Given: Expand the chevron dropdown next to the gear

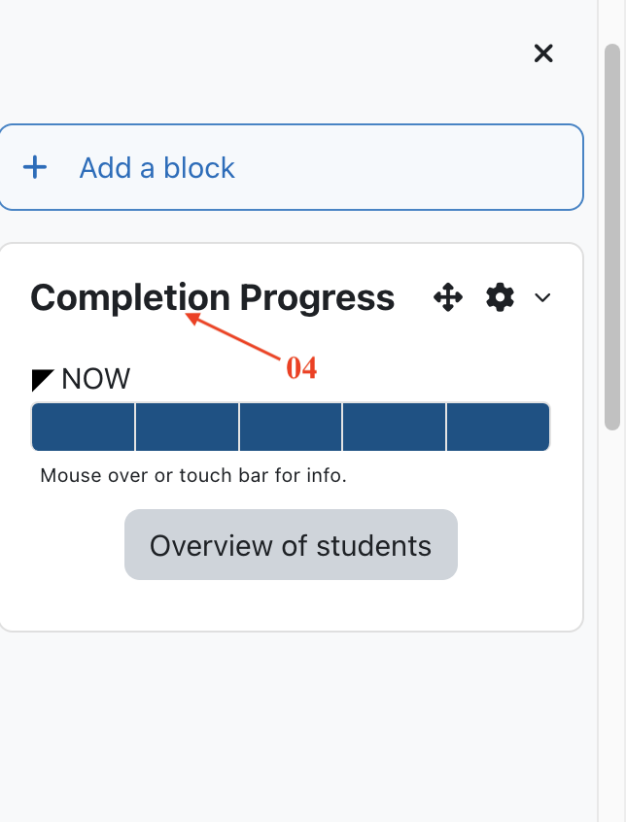Looking at the screenshot, I should 542,297.
